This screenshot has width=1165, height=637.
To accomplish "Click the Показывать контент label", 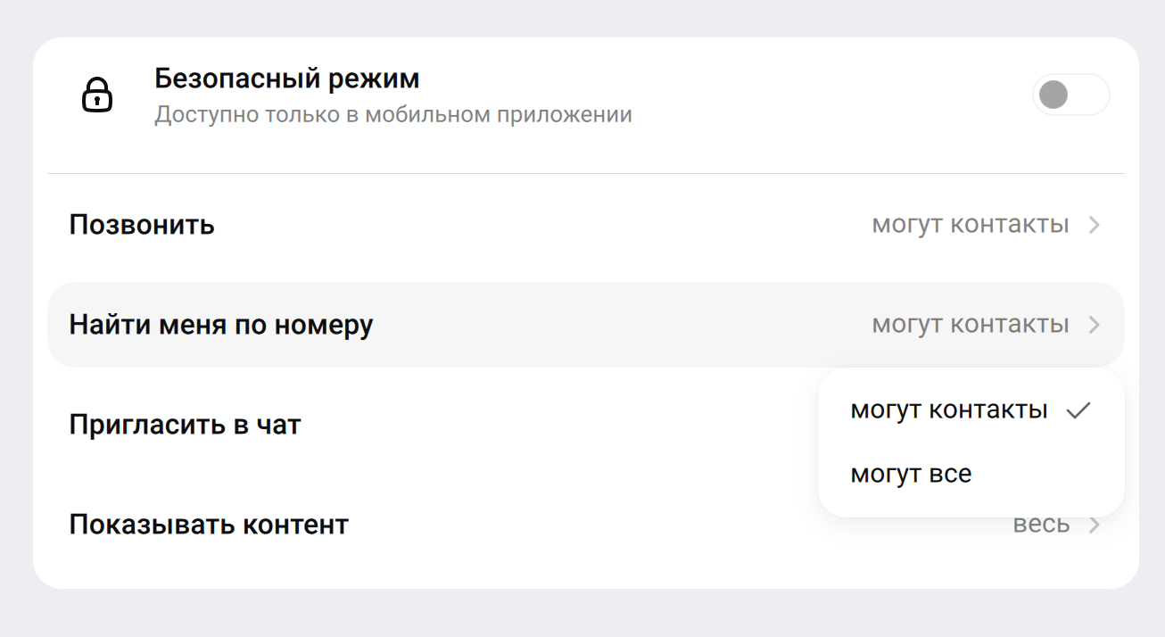I will (x=209, y=525).
